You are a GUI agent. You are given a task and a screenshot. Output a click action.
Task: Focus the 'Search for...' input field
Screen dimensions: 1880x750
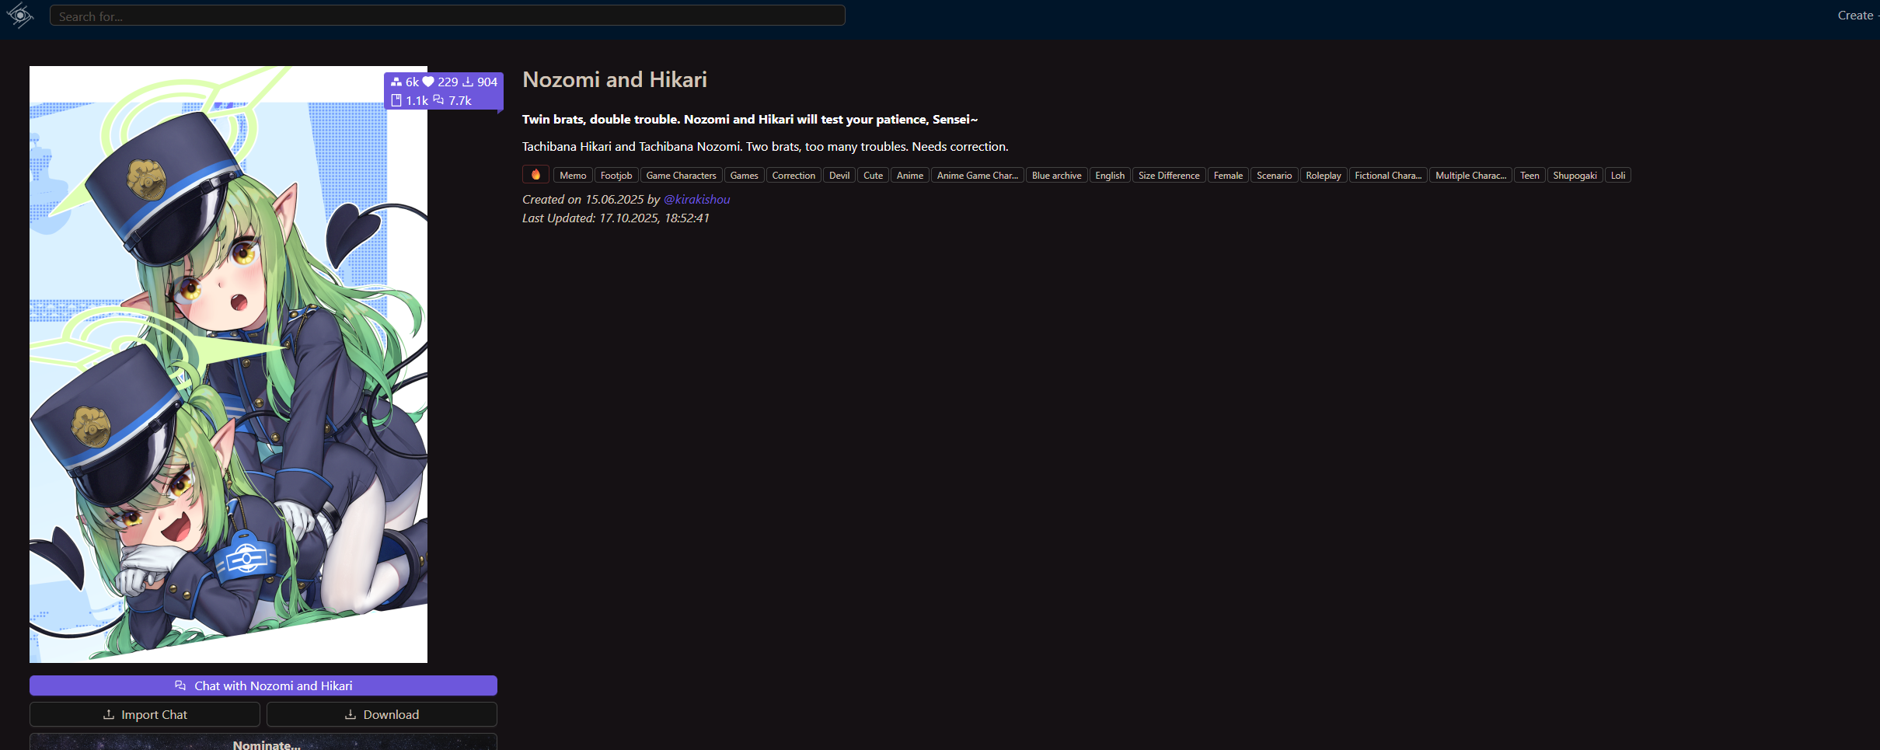coord(448,16)
